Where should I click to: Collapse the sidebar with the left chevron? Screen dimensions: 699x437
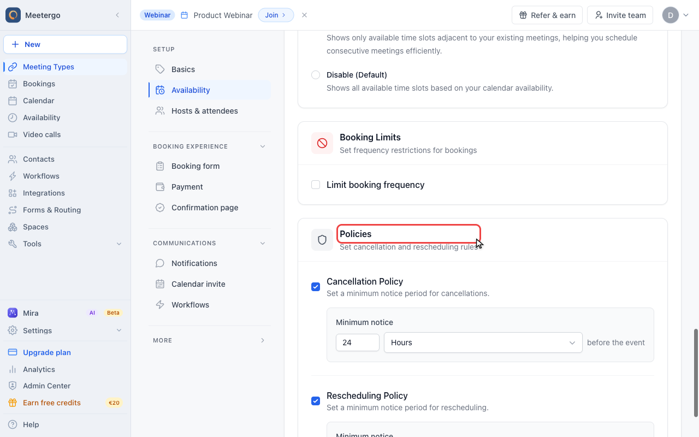tap(117, 15)
